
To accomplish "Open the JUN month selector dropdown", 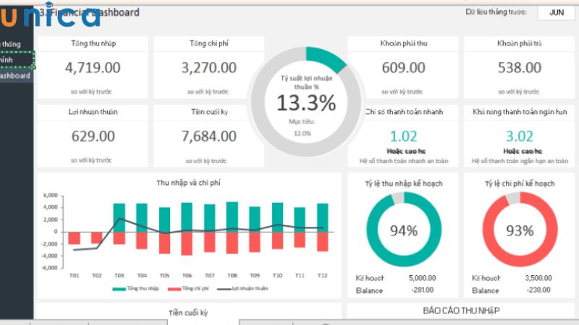I will coord(557,12).
